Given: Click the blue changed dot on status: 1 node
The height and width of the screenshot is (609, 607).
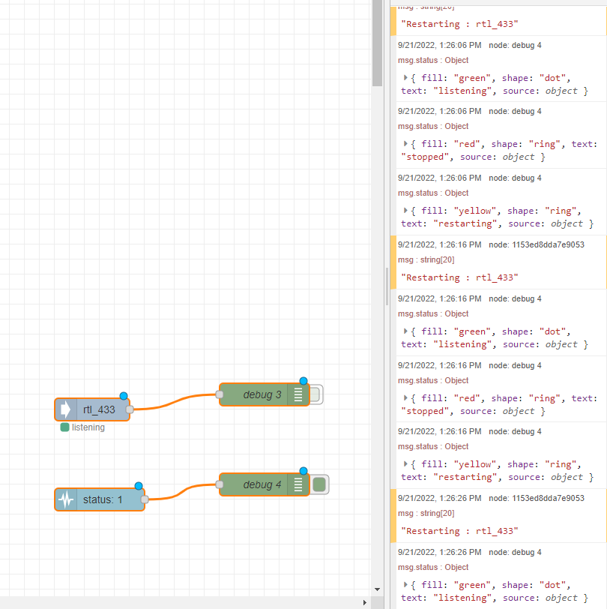Looking at the screenshot, I should tap(139, 486).
